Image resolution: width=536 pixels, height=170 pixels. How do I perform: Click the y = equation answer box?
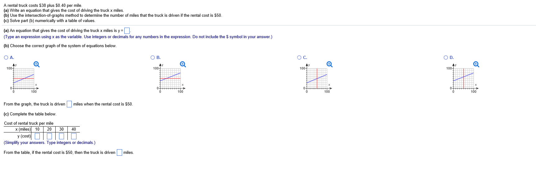point(127,31)
